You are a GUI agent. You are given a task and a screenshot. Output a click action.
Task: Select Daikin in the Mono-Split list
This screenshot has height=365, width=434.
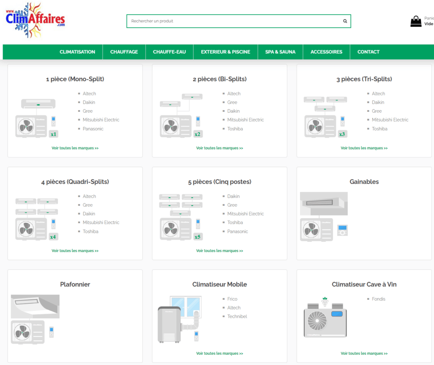coord(89,102)
